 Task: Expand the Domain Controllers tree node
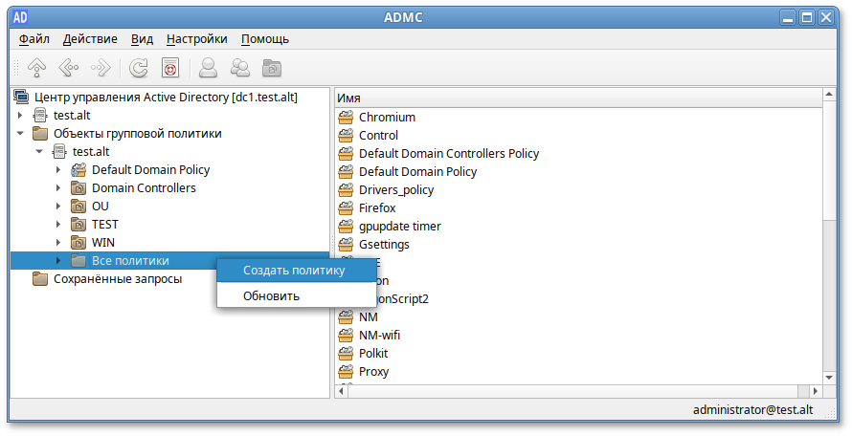click(58, 188)
